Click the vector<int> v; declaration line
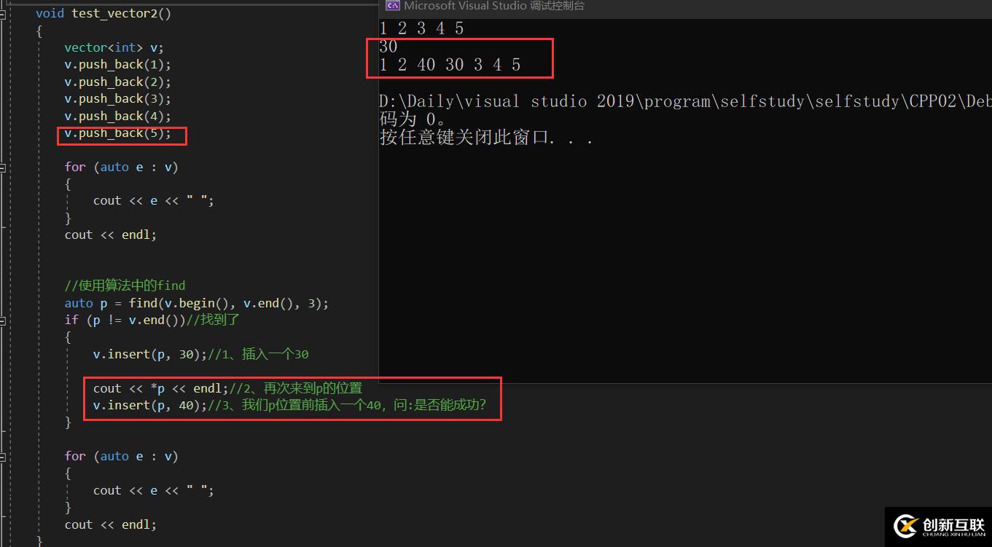 (x=114, y=47)
